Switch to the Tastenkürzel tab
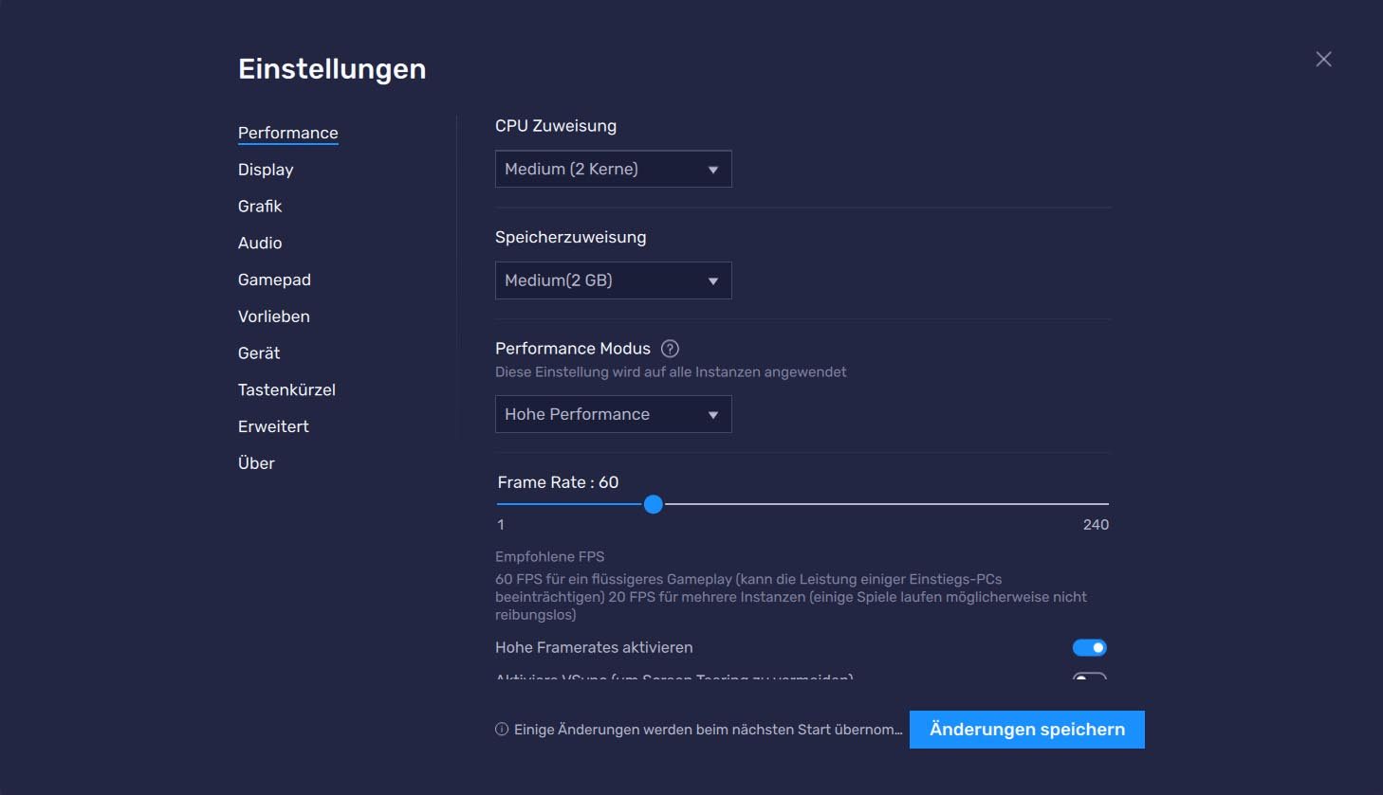The width and height of the screenshot is (1383, 795). pos(286,389)
